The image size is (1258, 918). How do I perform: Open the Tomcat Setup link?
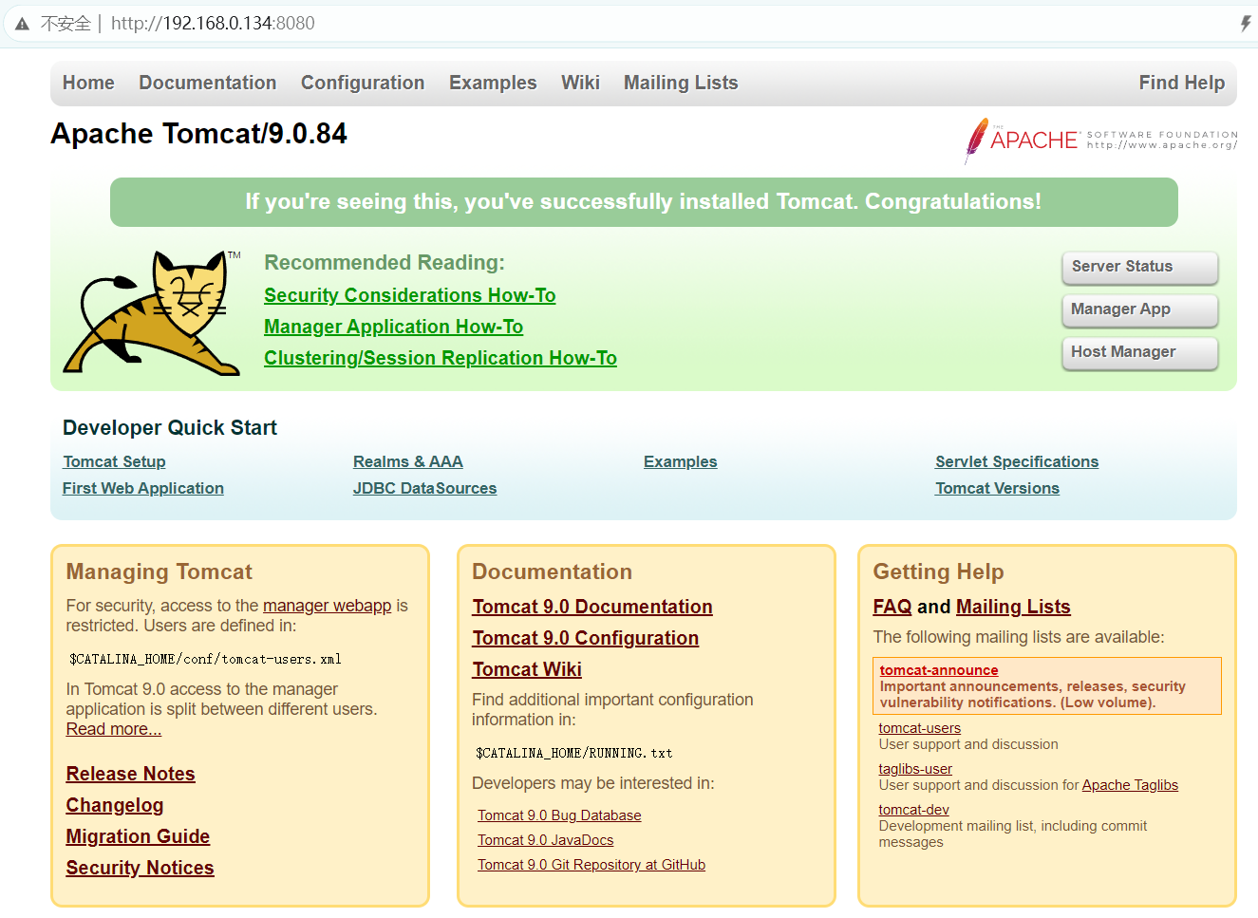tap(114, 461)
